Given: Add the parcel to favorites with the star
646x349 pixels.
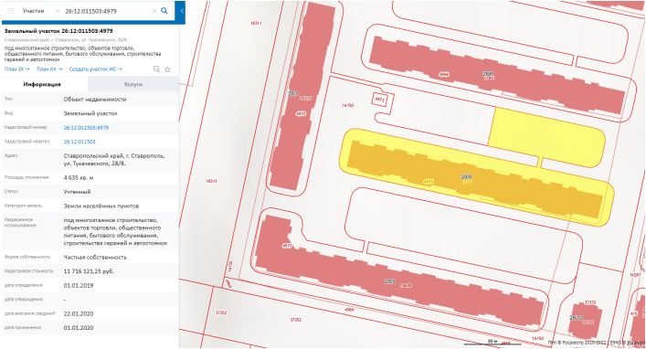Looking at the screenshot, I should (x=168, y=69).
